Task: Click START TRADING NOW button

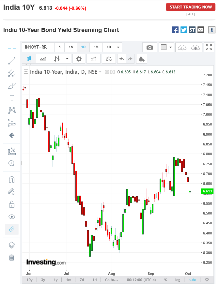Action: [191, 7]
